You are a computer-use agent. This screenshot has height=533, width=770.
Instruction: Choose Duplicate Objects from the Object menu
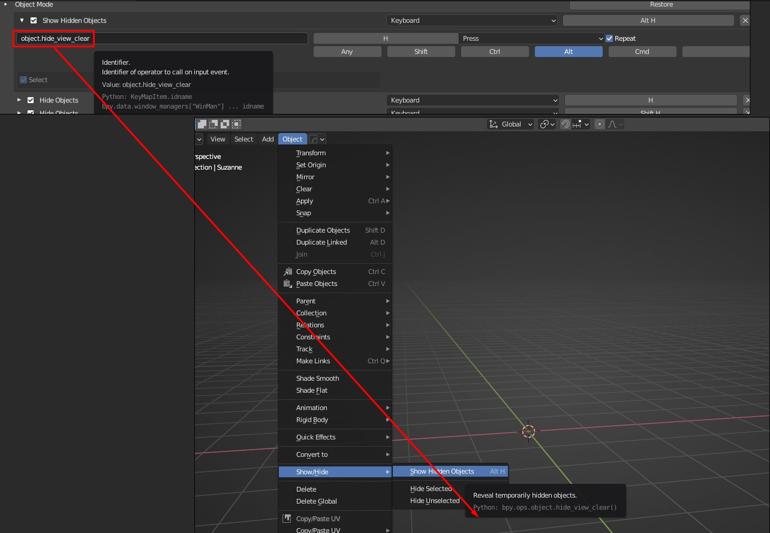[336, 230]
